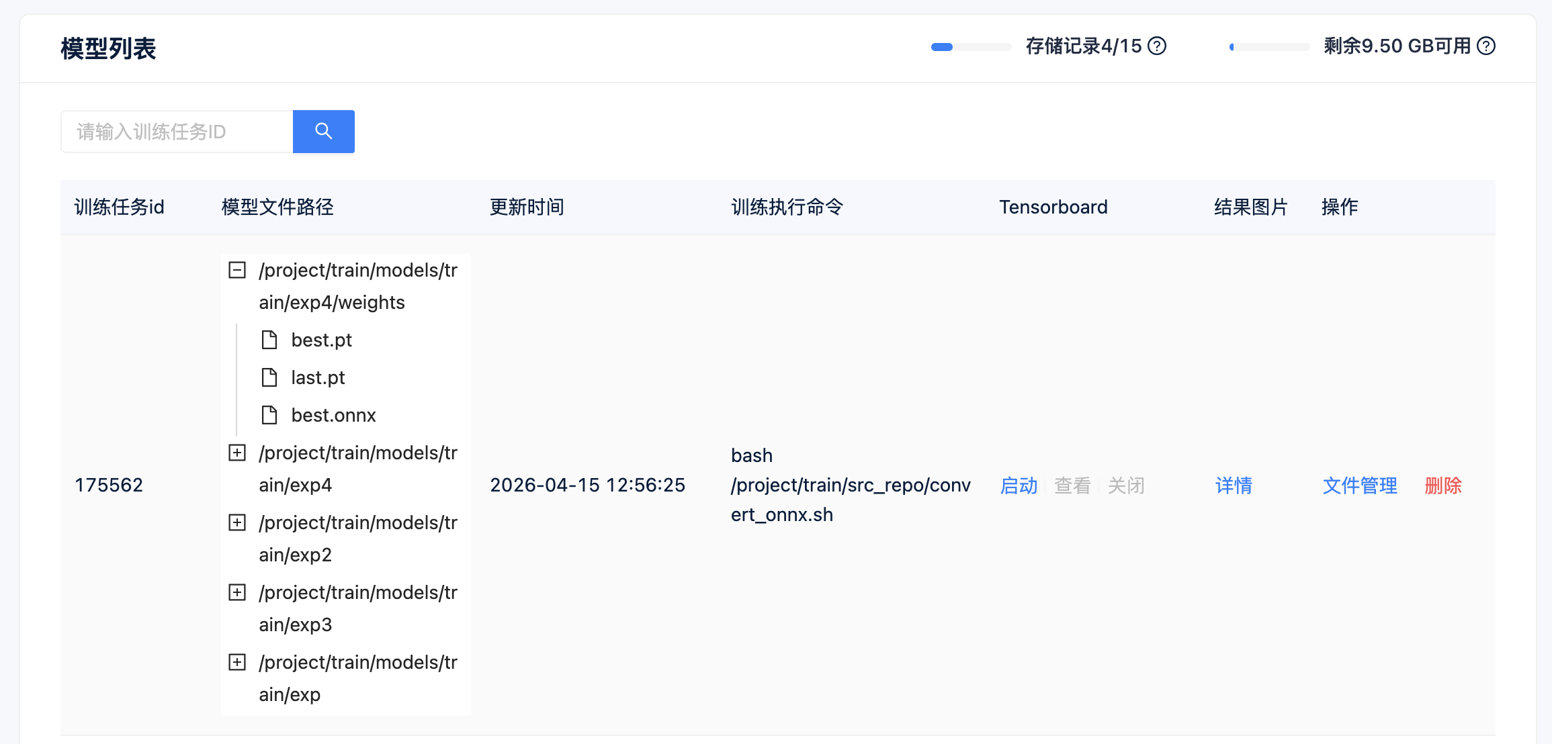Screen dimensions: 1552x744
Task: Open 文件管理 for task 175562
Action: coord(1359,485)
